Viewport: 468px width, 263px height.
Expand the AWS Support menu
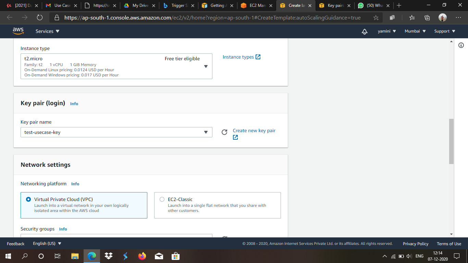point(445,31)
